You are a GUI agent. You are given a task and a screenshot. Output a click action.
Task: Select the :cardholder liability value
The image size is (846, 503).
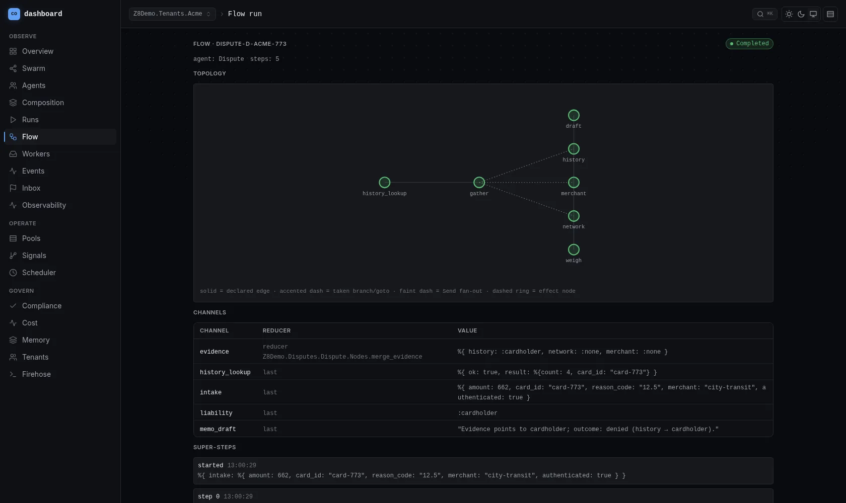(x=477, y=413)
